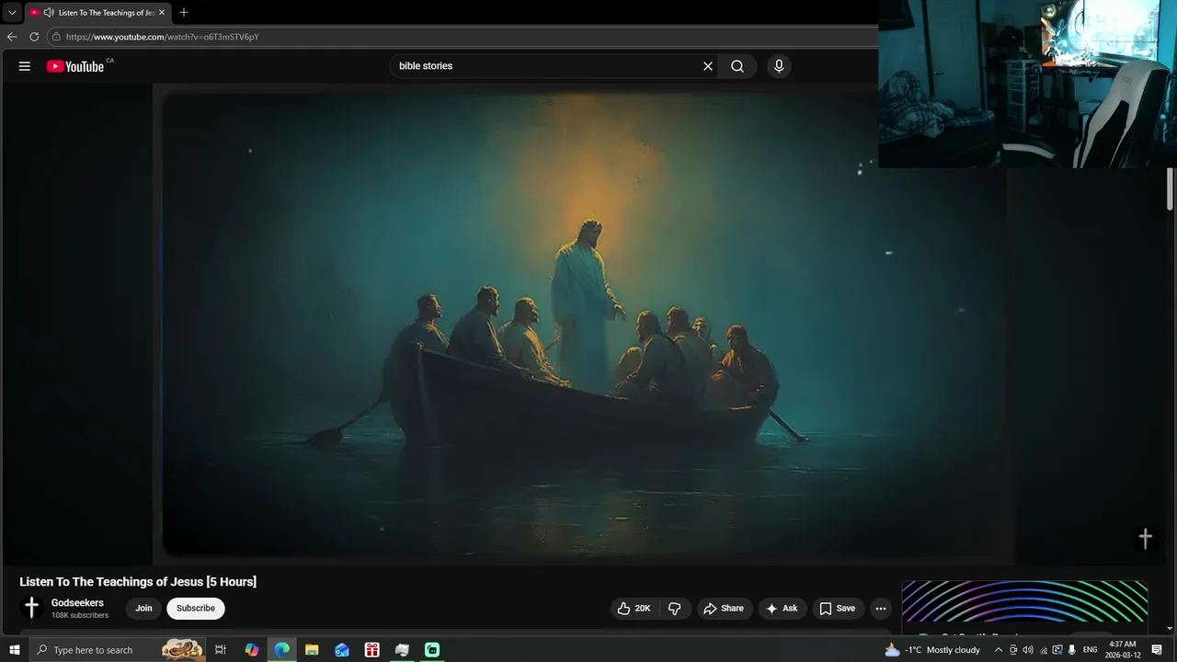Open the weather widget Mostly cloudy
Image resolution: width=1177 pixels, height=662 pixels.
[x=932, y=650]
